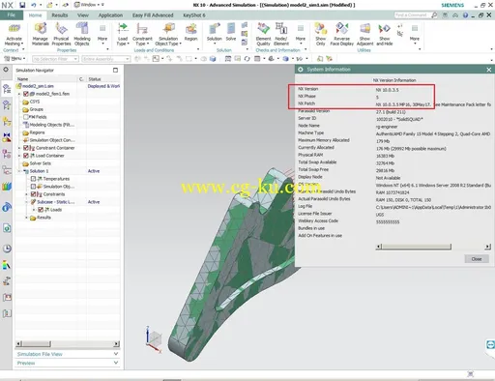The width and height of the screenshot is (495, 381).
Task: Select the CSYS folder in navigator
Action: click(x=35, y=102)
